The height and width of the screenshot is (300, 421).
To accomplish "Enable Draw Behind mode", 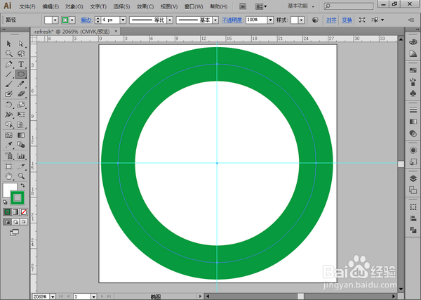I will tap(15, 222).
